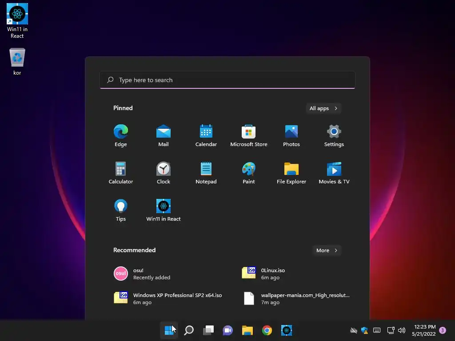Viewport: 455px width, 341px height.
Task: Open Teams Chat on the taskbar
Action: point(228,330)
